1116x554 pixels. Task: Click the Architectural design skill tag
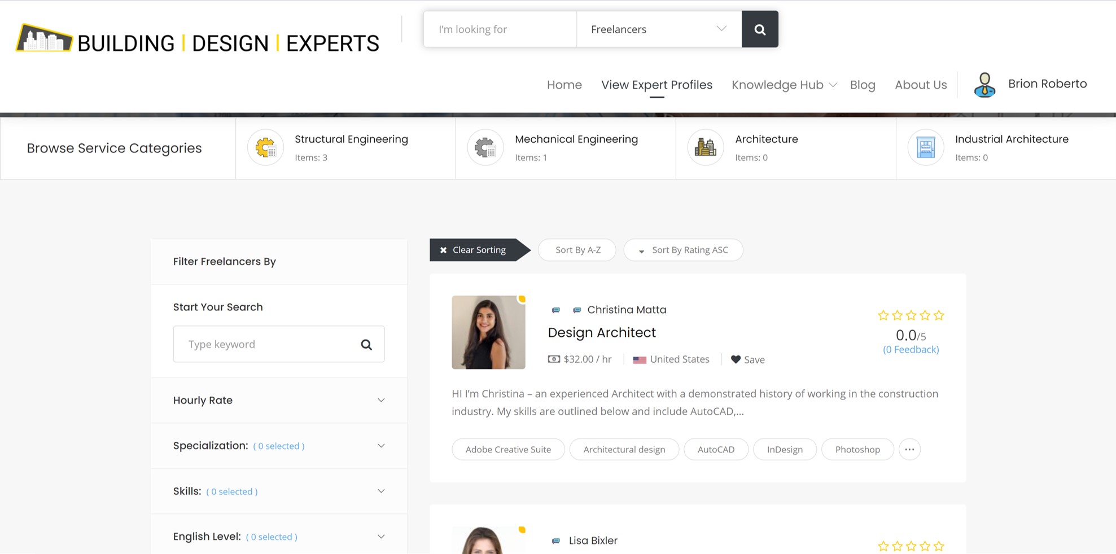point(624,450)
